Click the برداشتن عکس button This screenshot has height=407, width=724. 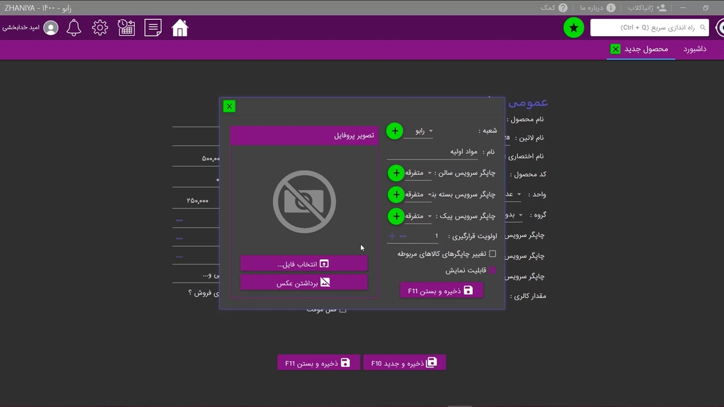[304, 283]
